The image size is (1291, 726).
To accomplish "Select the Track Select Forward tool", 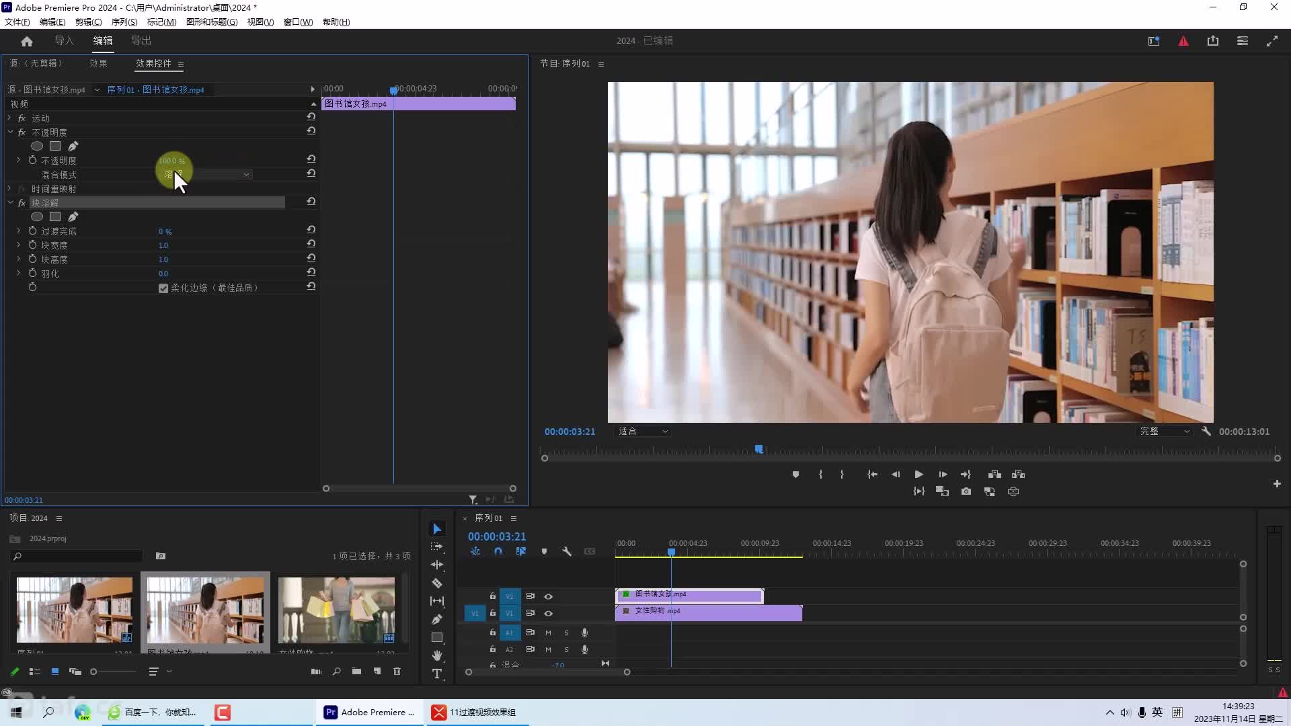I will 437,547.
